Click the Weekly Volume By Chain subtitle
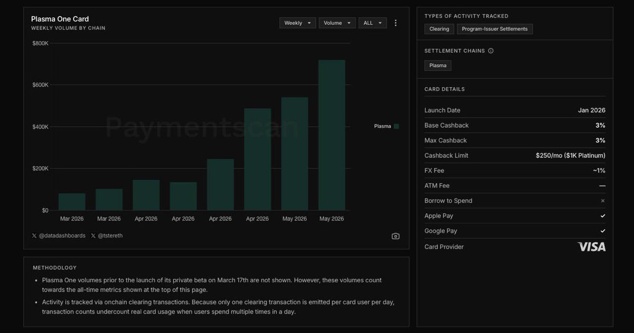Viewport: 634px width, 333px height. click(68, 28)
